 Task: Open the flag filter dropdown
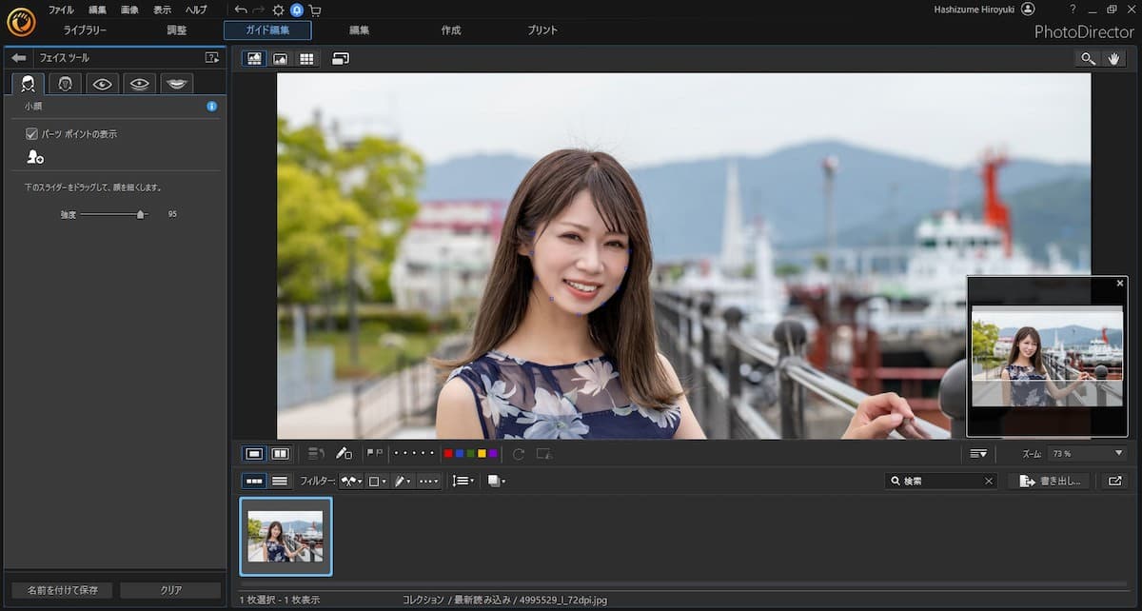pos(351,482)
